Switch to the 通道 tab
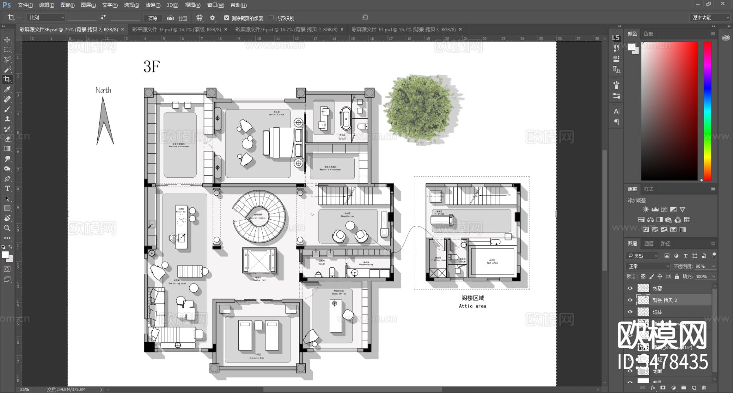 [x=649, y=243]
